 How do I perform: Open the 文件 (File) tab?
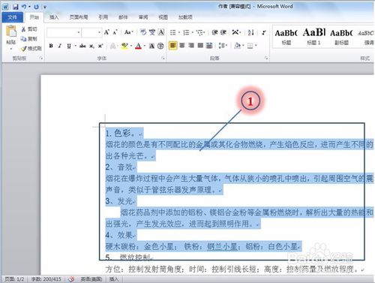[x=12, y=17]
